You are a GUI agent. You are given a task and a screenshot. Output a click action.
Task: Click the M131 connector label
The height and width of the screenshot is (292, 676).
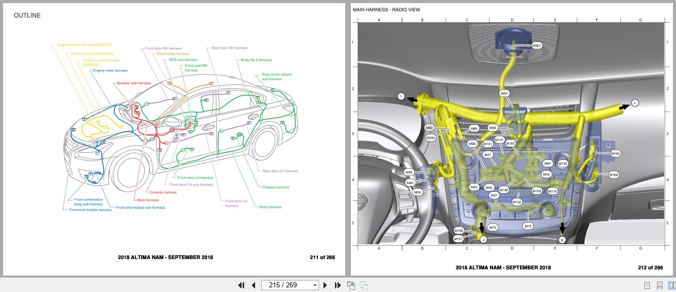[x=499, y=140]
